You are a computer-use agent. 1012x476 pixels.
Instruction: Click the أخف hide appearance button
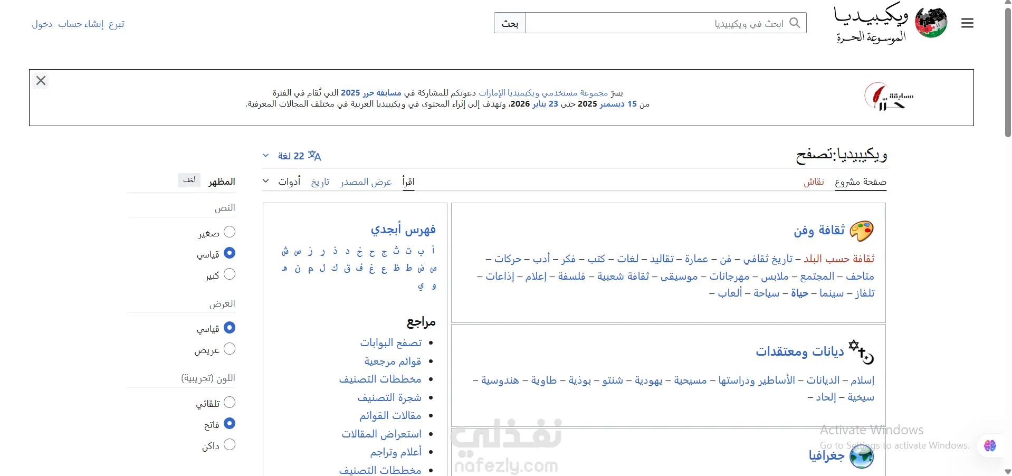(x=189, y=180)
